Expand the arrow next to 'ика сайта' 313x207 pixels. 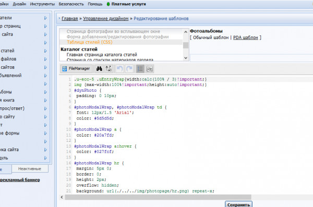pyautogui.click(x=45, y=150)
